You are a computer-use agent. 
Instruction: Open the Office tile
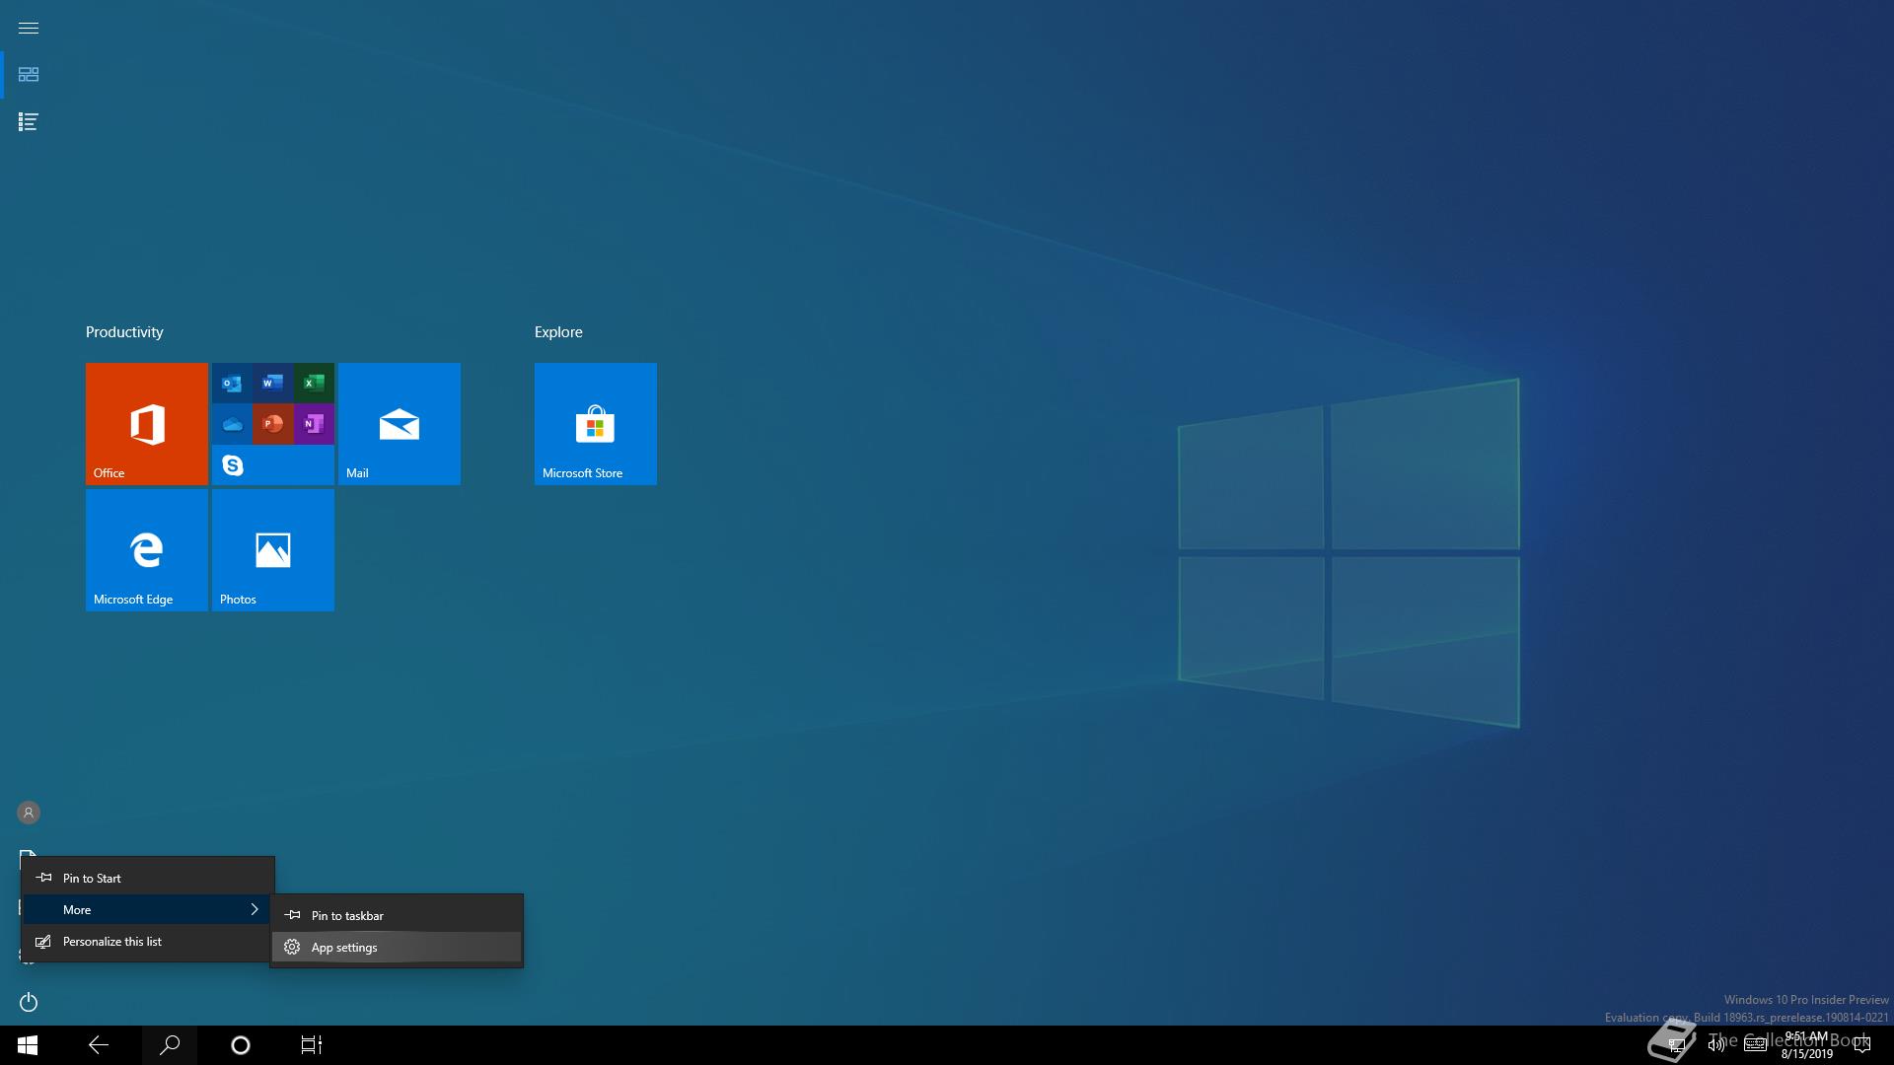click(147, 424)
